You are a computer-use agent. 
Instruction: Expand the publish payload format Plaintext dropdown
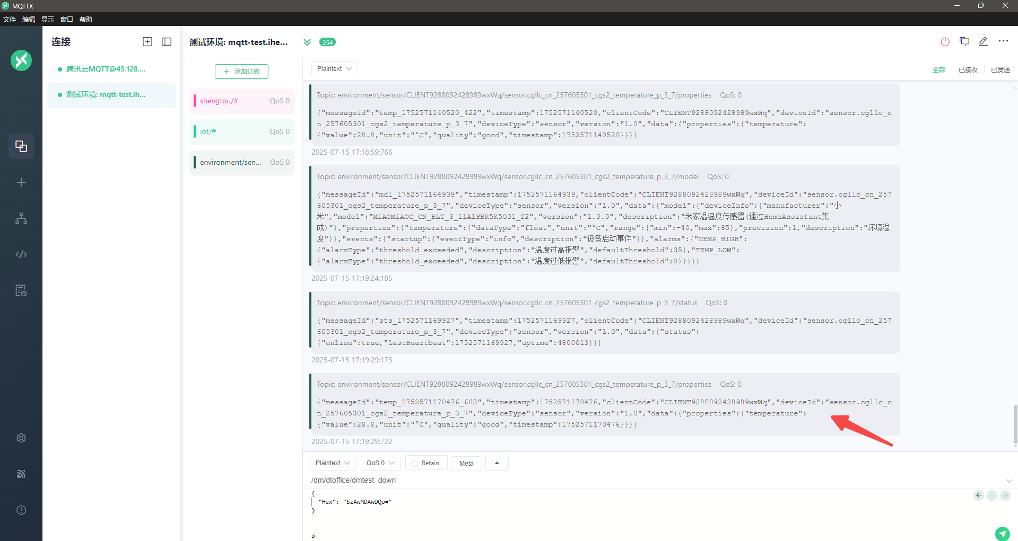333,463
